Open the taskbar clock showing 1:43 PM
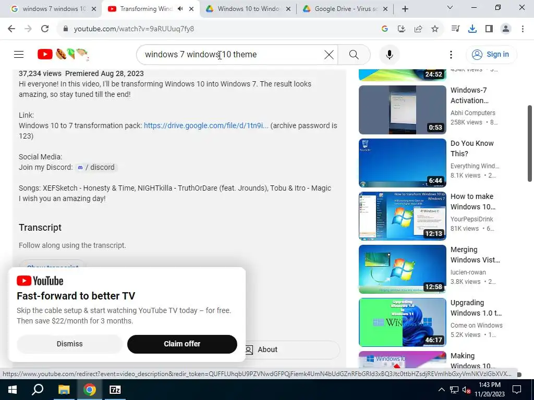 coord(489,390)
